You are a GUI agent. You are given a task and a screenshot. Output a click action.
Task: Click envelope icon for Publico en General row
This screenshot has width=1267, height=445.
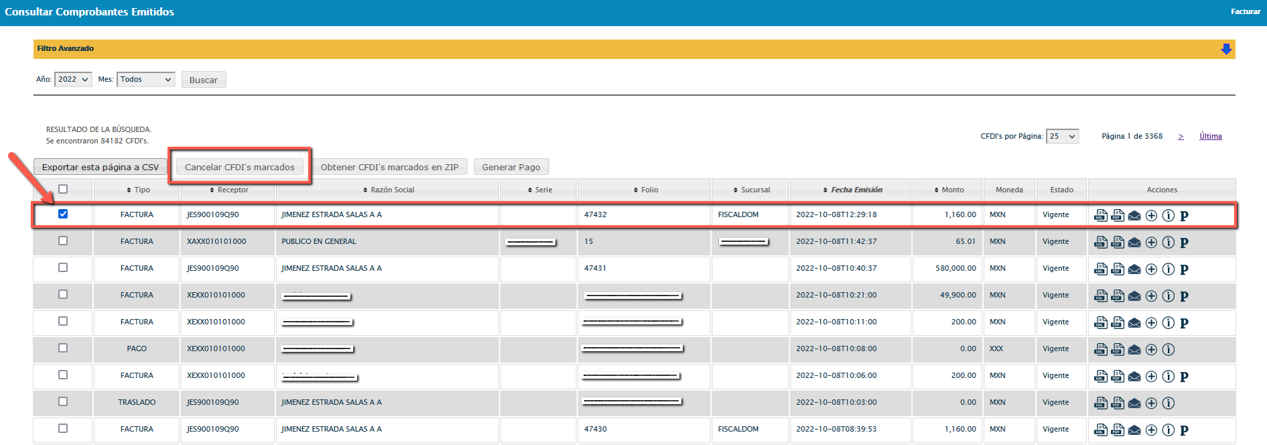tap(1134, 243)
